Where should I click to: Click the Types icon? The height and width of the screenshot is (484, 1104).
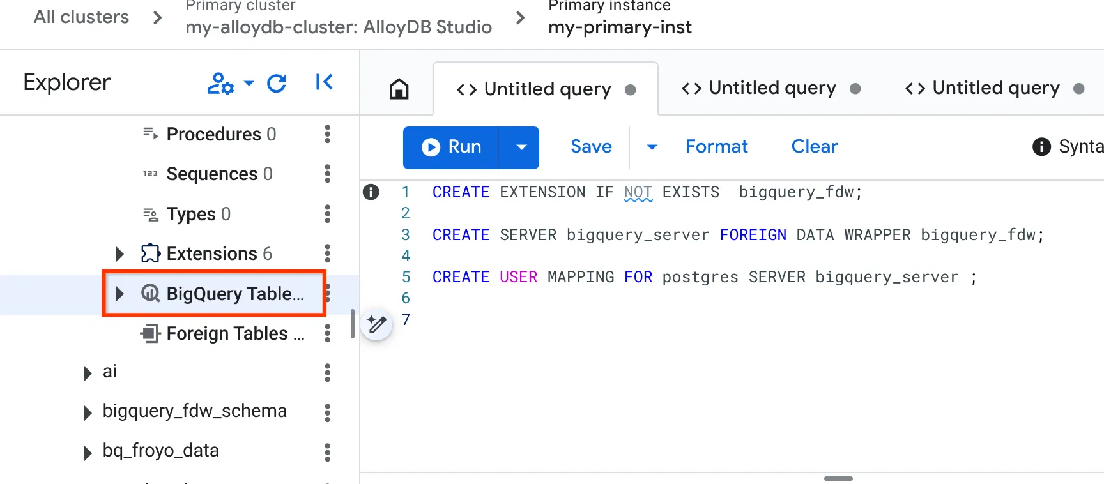tap(150, 214)
